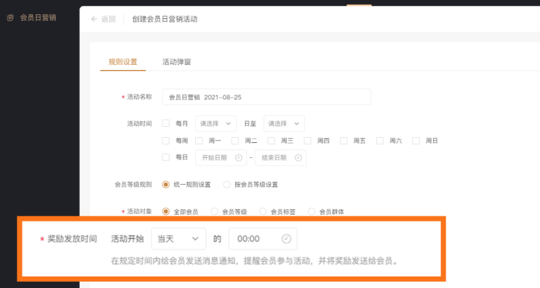Select 会员群体 as activity target
540x288 pixels.
coord(312,211)
